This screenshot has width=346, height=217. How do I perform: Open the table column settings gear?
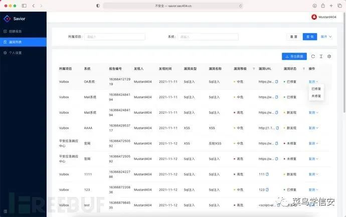click(329, 57)
